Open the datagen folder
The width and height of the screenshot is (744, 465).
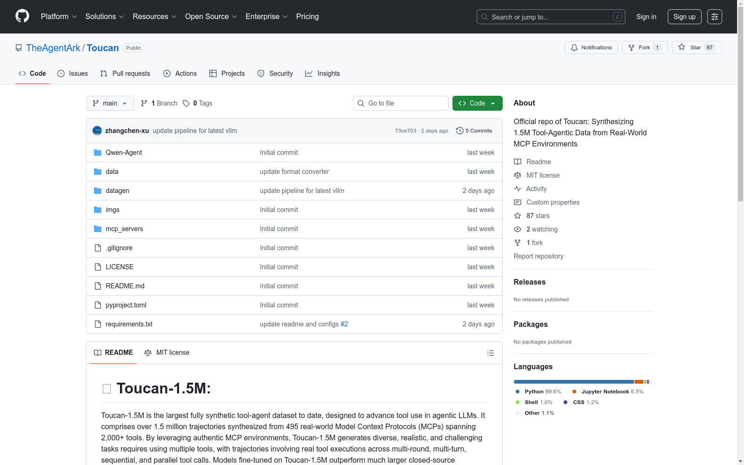coord(118,191)
